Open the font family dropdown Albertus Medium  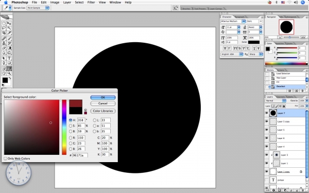pyautogui.click(x=233, y=21)
